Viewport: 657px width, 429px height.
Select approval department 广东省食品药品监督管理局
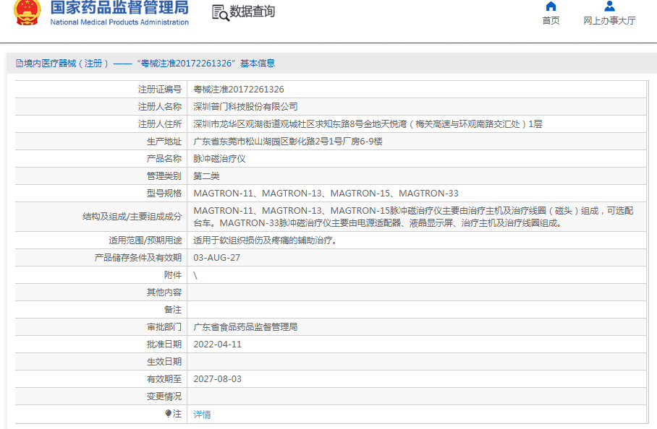click(x=245, y=327)
